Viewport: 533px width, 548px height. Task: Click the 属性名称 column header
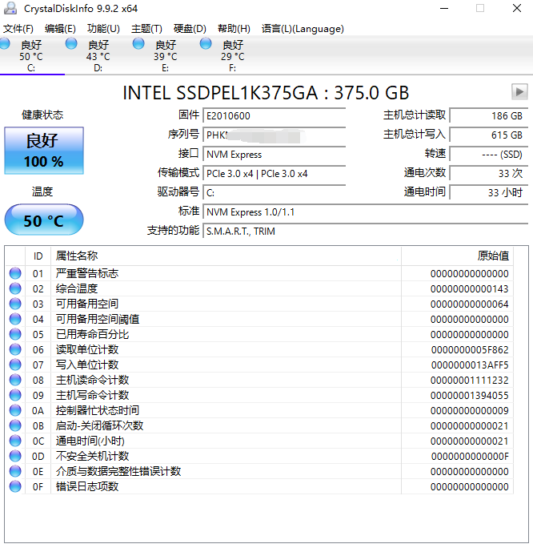point(226,256)
